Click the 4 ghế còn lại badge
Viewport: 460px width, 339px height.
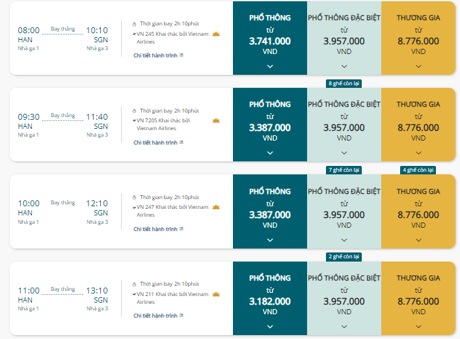click(x=418, y=170)
